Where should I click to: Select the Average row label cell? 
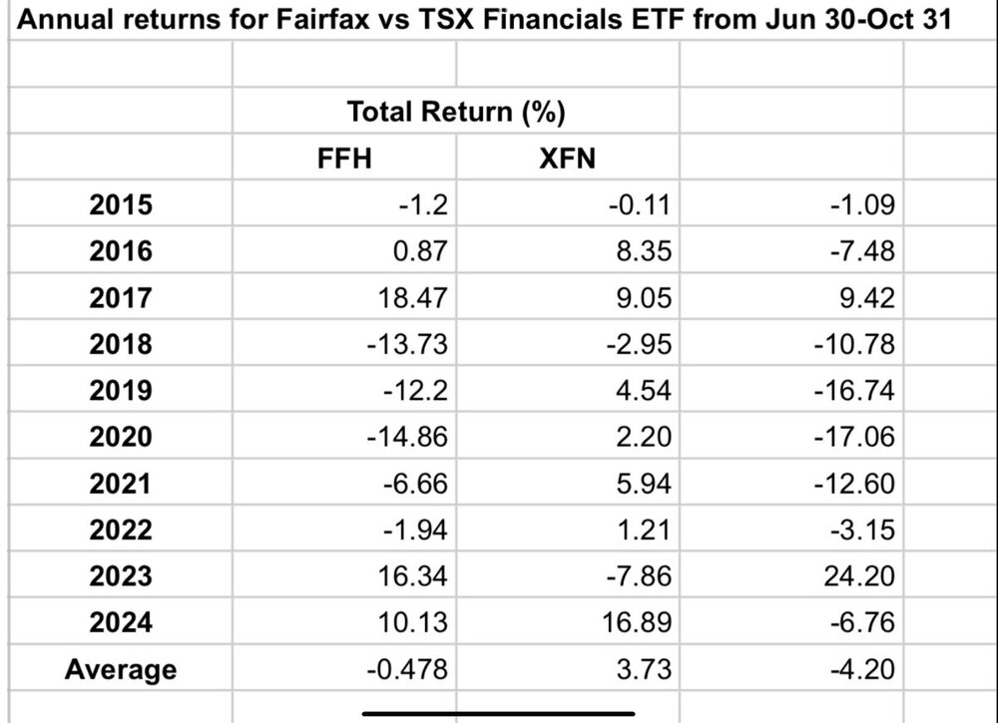tap(121, 668)
